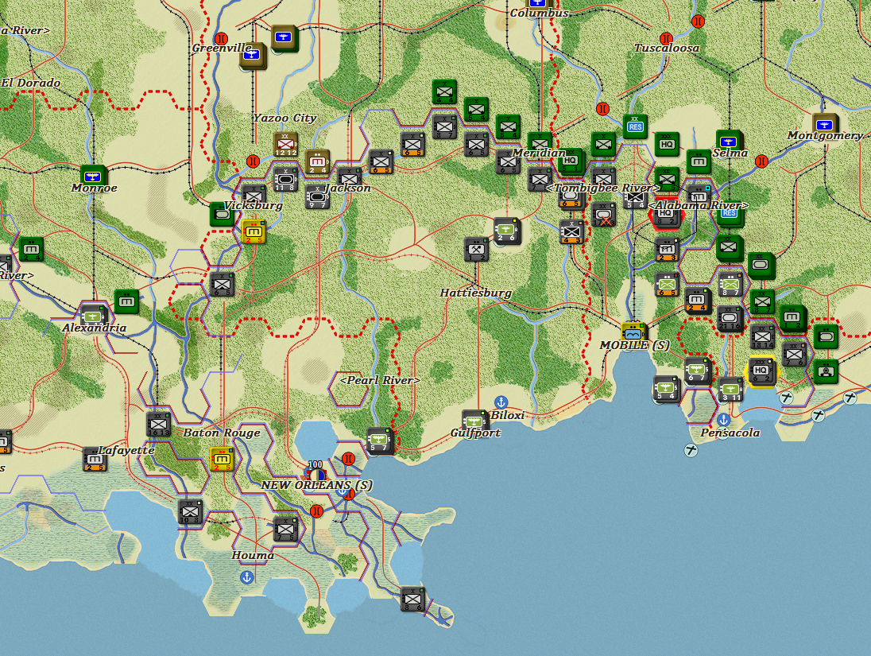Screen dimensions: 871x656
Task: Click the NEW ORLEANS (S) city label
Action: (x=316, y=485)
